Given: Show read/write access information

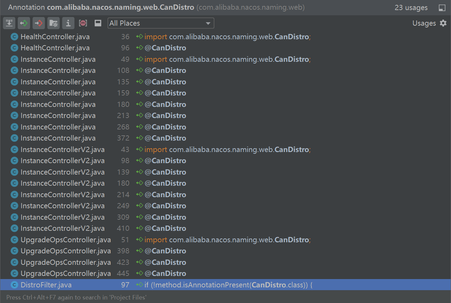Looking at the screenshot, I should click(x=68, y=23).
